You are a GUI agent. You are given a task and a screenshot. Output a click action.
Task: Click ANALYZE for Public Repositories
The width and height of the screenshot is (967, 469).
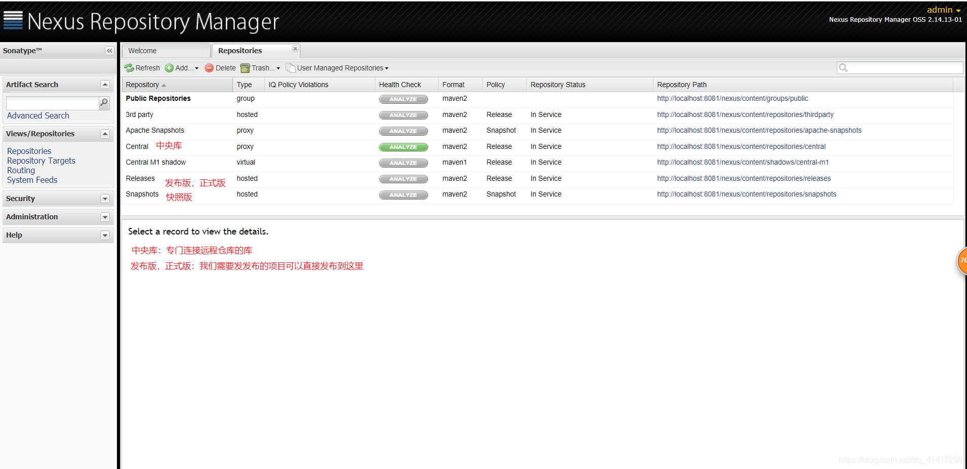click(x=403, y=99)
